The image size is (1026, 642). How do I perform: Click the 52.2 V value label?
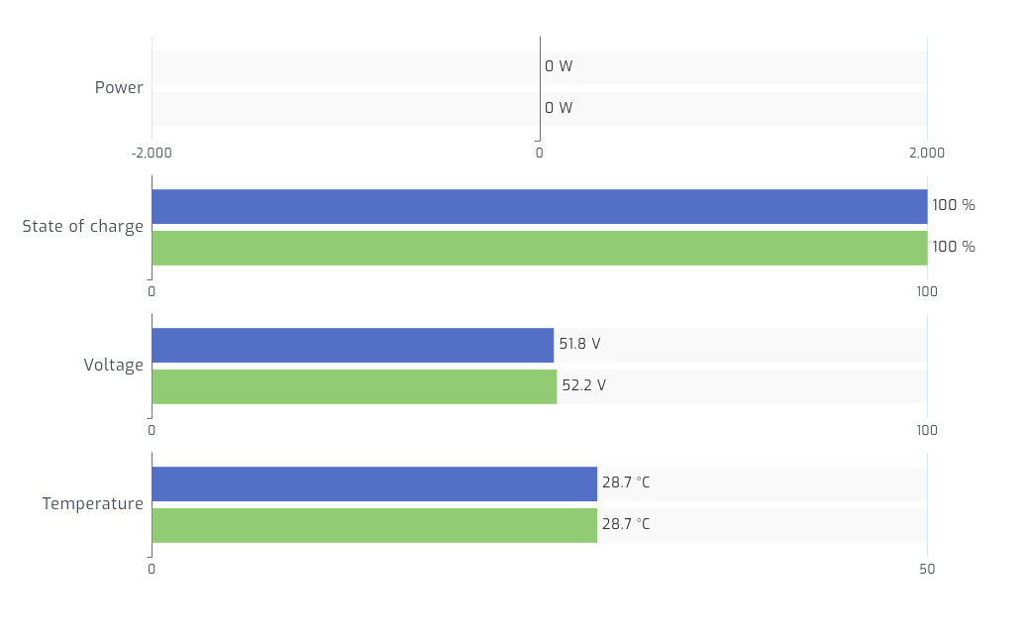(x=583, y=386)
